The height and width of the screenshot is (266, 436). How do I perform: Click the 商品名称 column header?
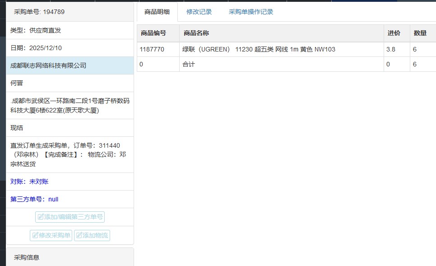tap(196, 33)
